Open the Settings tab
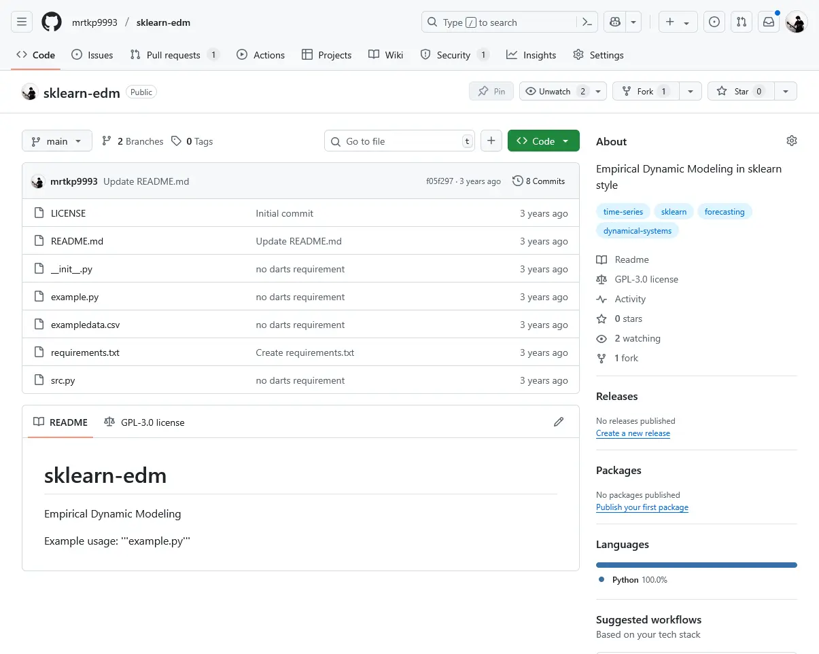This screenshot has height=654, width=819. 599,55
